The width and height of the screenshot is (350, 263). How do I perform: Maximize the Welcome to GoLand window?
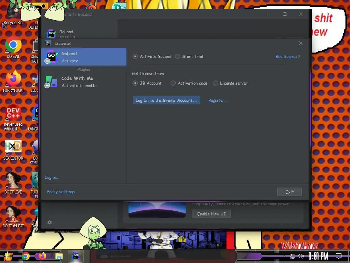click(285, 14)
